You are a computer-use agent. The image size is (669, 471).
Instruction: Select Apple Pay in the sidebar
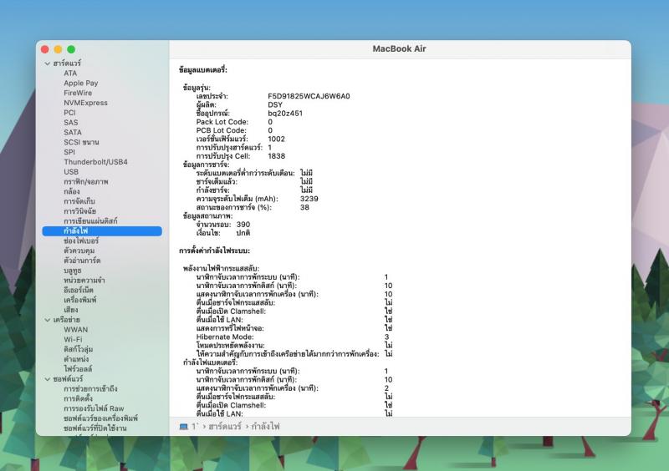[x=80, y=84]
